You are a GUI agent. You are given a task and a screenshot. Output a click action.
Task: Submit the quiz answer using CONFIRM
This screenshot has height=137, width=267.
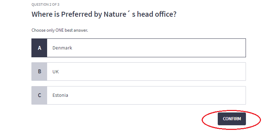(232, 119)
